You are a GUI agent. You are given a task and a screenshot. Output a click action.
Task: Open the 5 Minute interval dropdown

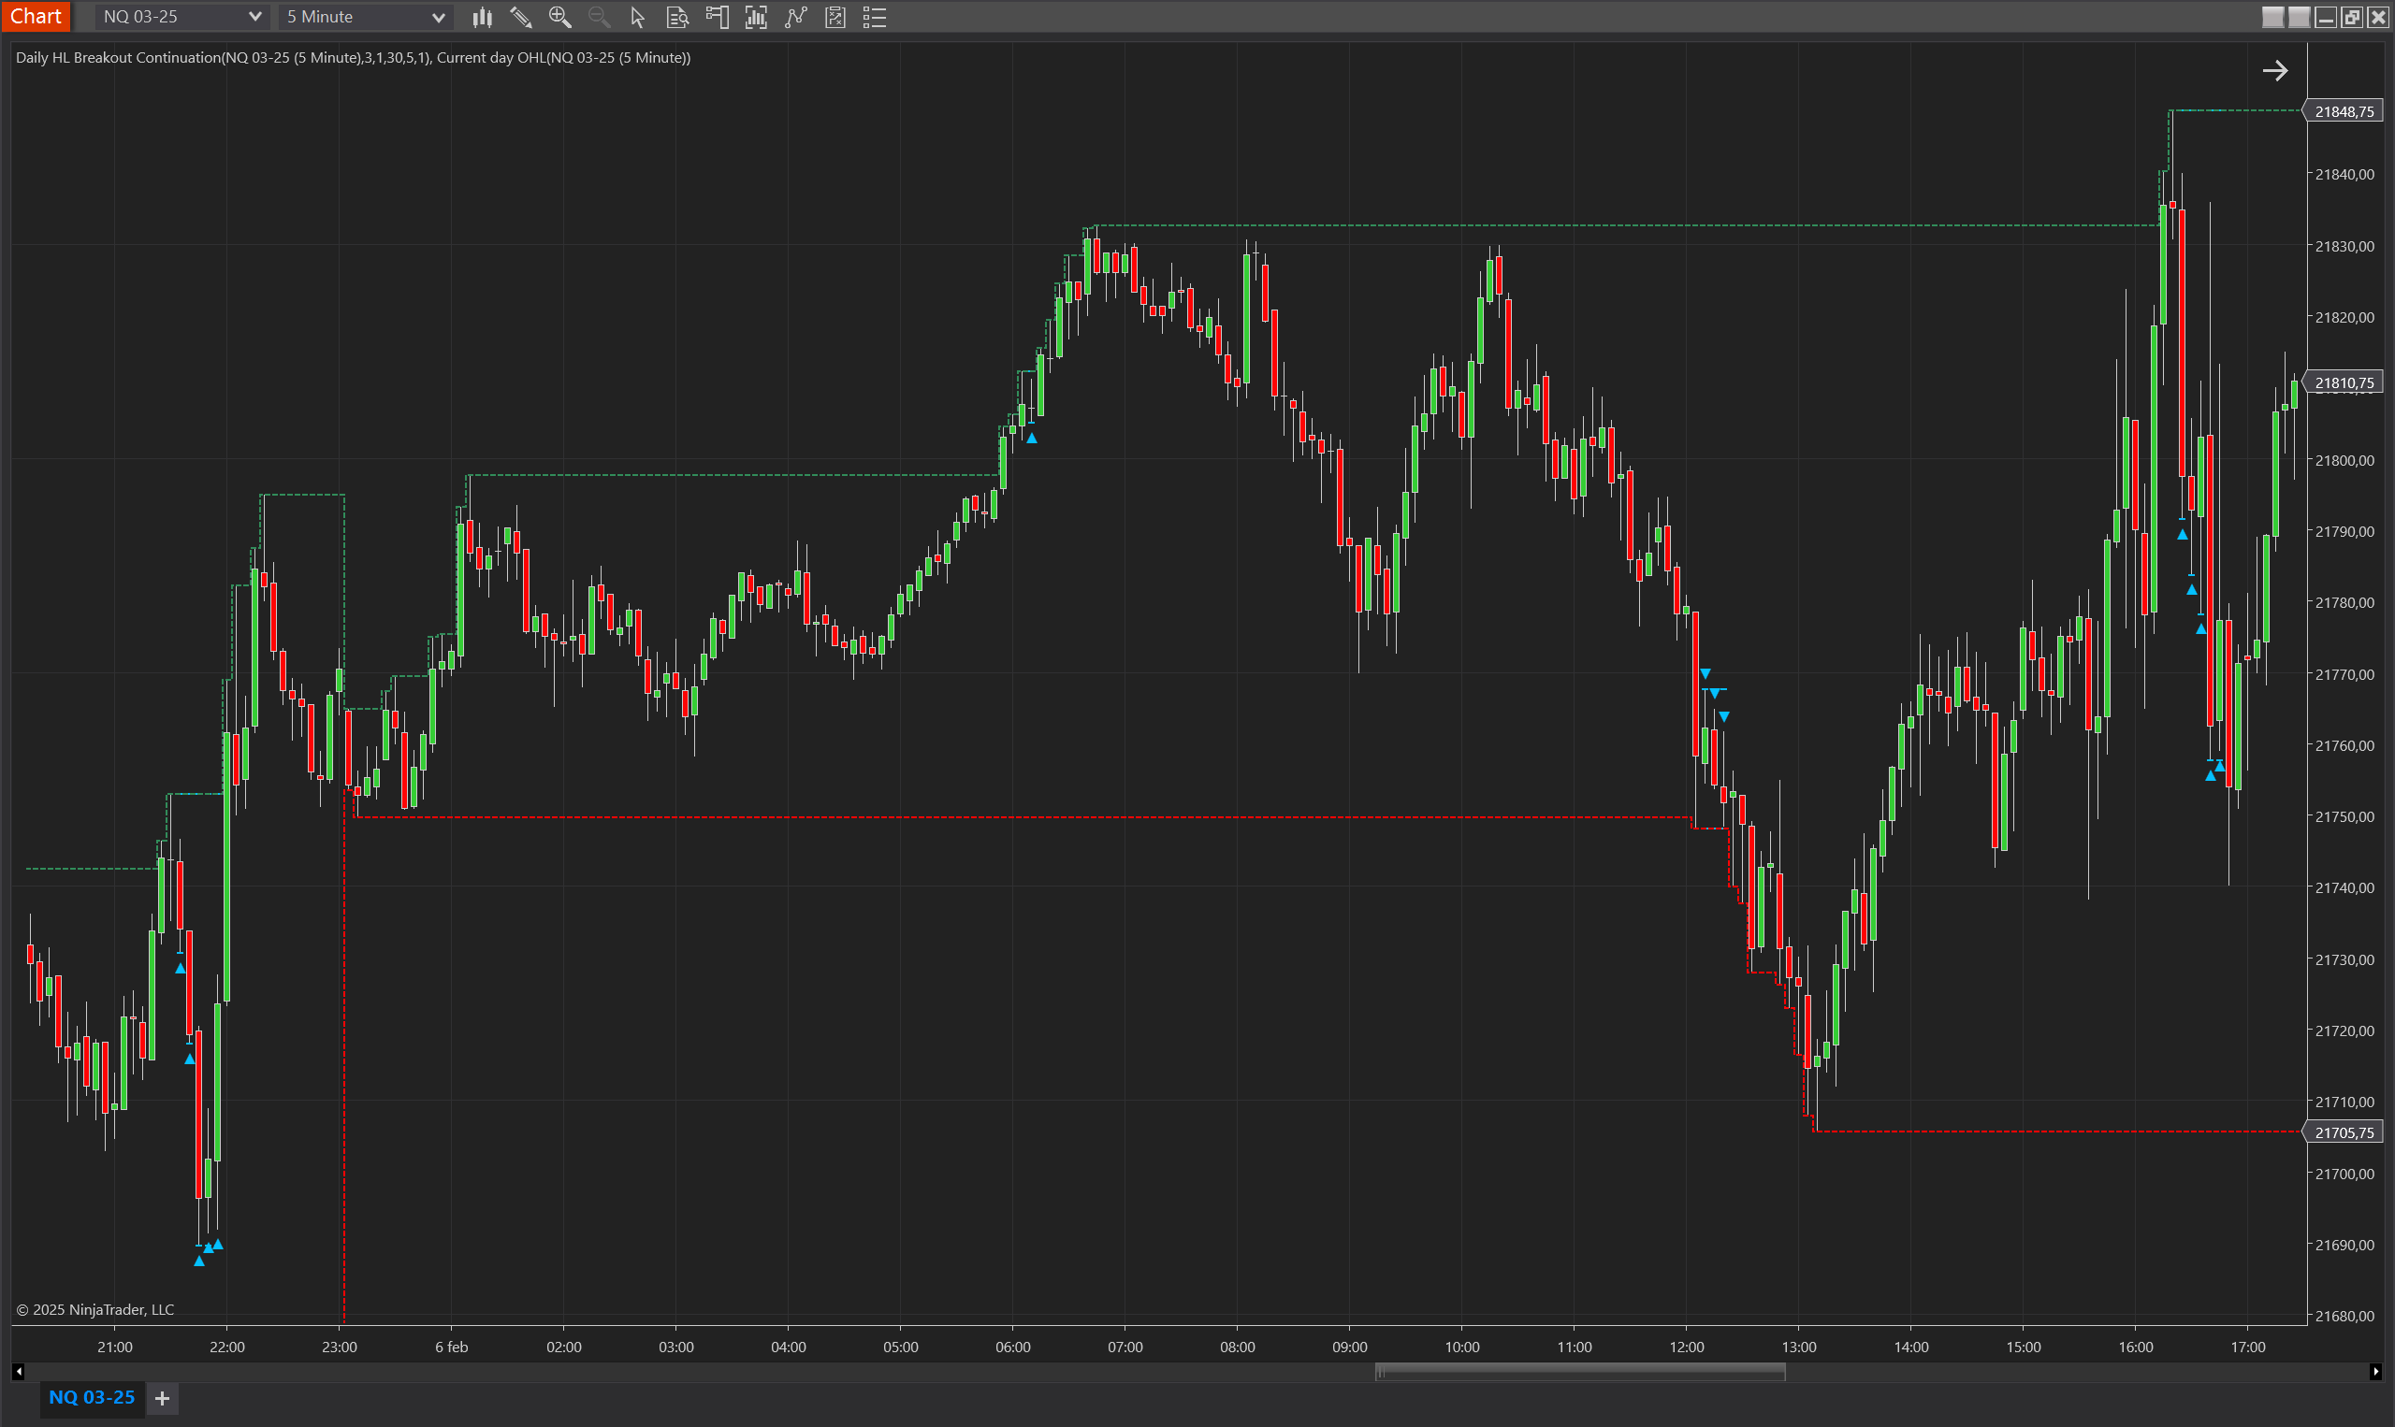pyautogui.click(x=365, y=16)
